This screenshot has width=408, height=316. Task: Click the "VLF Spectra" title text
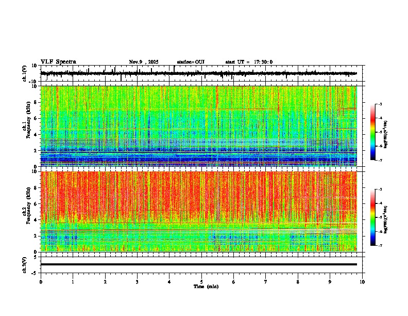pos(58,62)
